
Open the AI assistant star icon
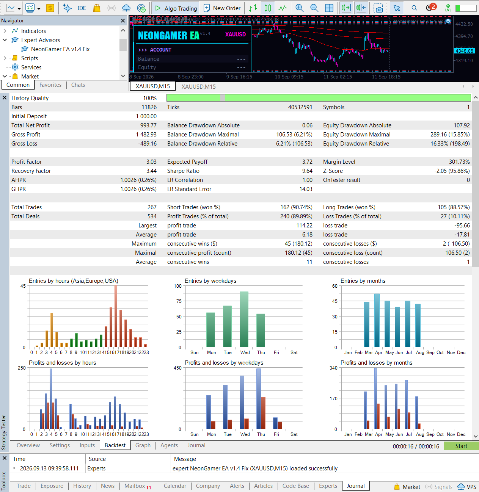pos(67,8)
